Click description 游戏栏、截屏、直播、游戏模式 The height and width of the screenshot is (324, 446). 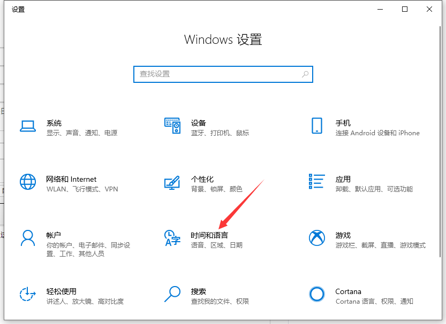click(x=381, y=245)
